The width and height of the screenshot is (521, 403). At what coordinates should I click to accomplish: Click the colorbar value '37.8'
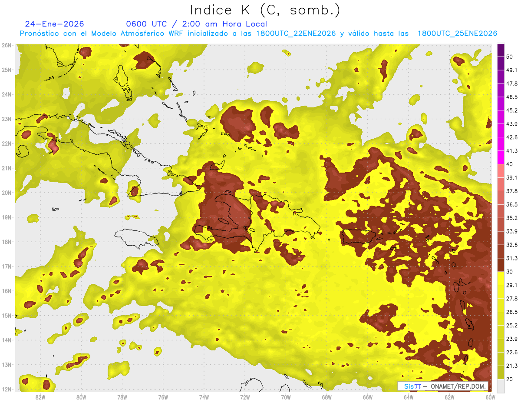[512, 191]
